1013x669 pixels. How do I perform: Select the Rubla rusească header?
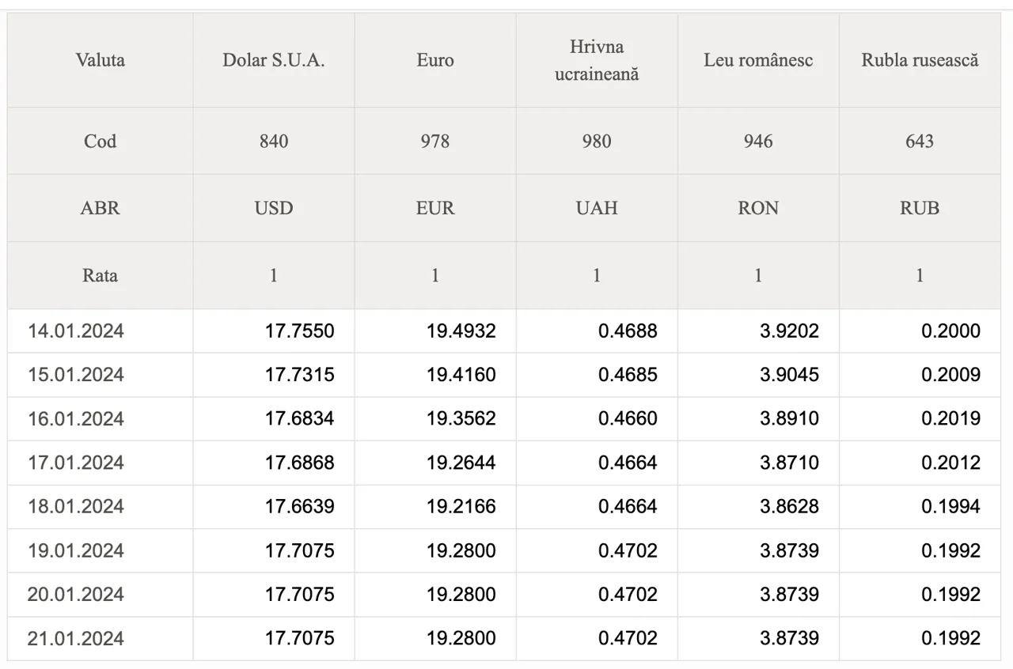920,60
